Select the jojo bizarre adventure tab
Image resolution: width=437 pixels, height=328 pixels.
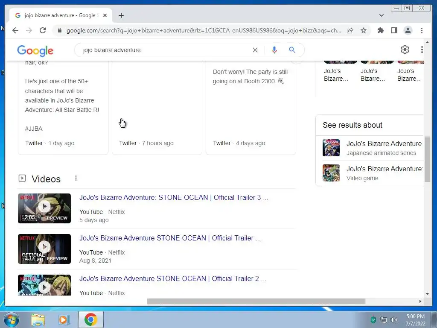[x=61, y=15]
